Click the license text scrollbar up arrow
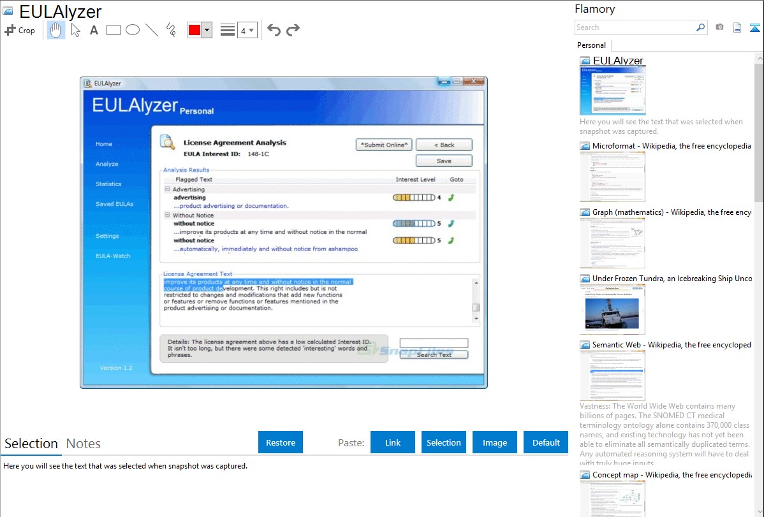 pos(476,283)
